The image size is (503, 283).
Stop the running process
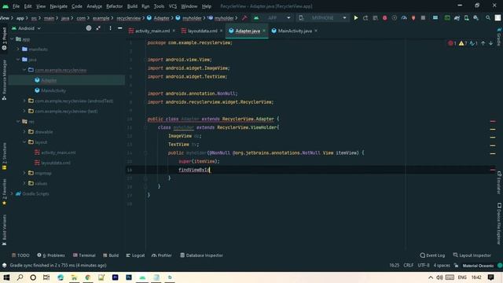click(423, 18)
